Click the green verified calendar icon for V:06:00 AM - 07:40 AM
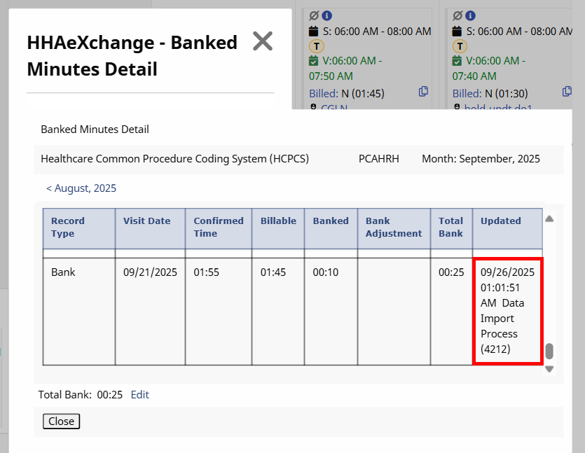Screen dimensions: 585x453 click(x=457, y=61)
